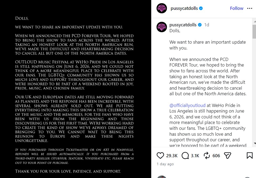Open the pussycatdolls username in the header
Viewport: 256px width, 178px height.
pos(184,8)
